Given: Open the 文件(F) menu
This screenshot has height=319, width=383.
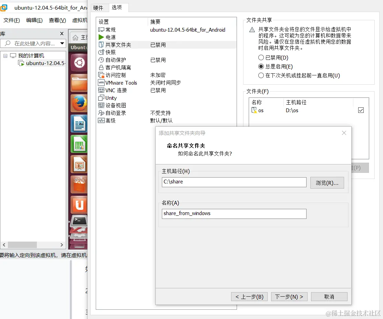Looking at the screenshot, I should click(x=11, y=20).
